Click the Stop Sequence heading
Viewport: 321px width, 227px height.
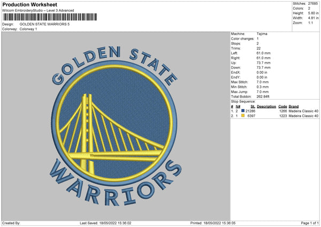pyautogui.click(x=243, y=102)
